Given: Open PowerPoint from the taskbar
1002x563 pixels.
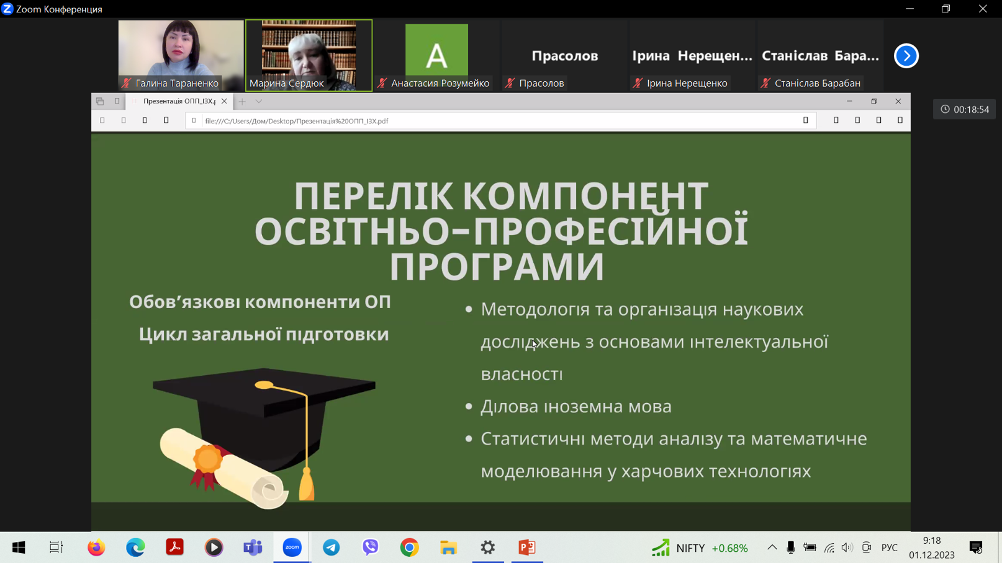Looking at the screenshot, I should (527, 547).
